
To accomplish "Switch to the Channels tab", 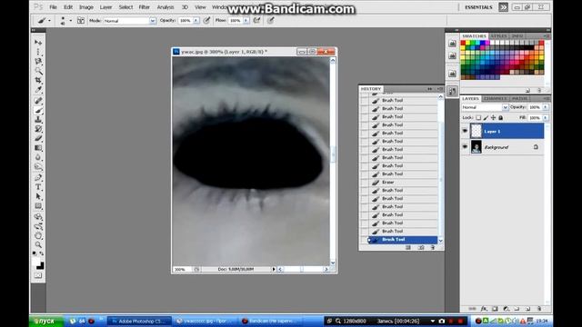I will tap(495, 98).
